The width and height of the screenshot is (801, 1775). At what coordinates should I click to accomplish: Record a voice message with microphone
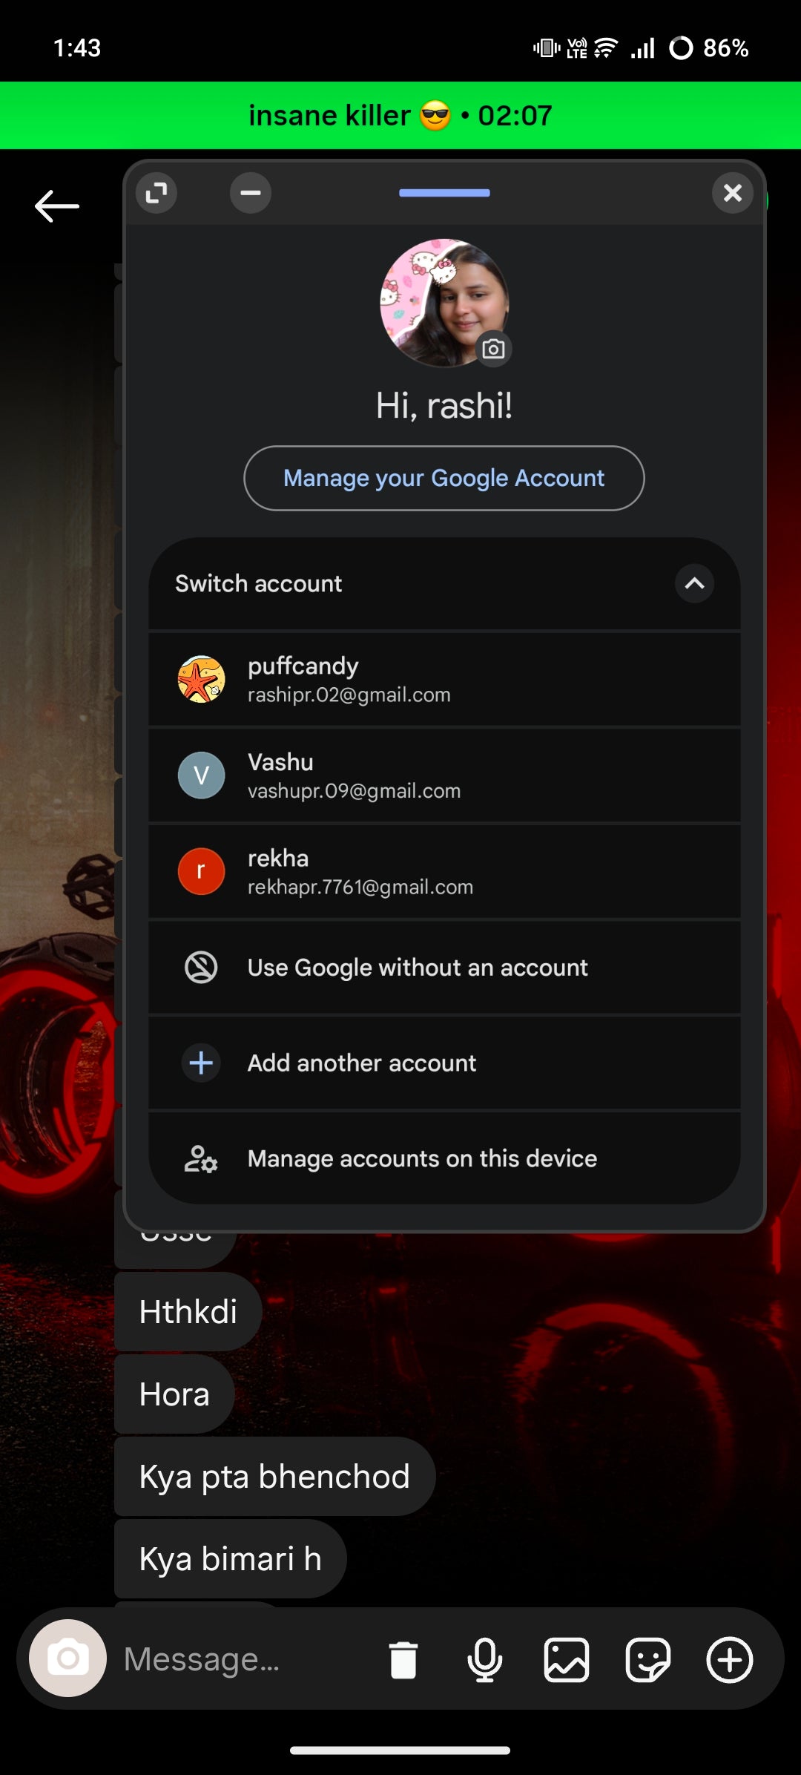(485, 1660)
